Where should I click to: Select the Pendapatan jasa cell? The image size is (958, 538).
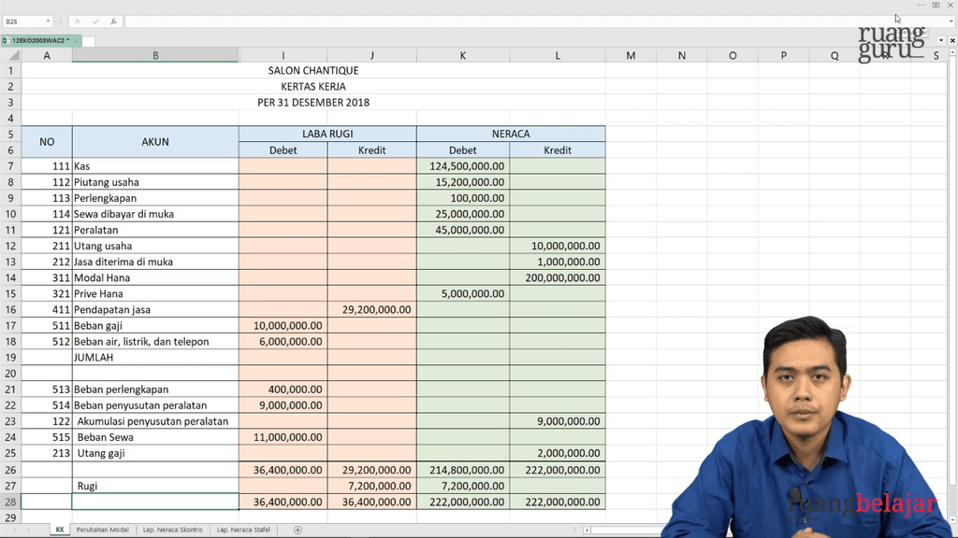coord(155,310)
